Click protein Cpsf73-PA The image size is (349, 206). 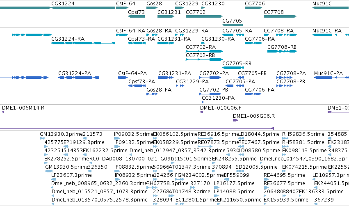click(x=141, y=82)
